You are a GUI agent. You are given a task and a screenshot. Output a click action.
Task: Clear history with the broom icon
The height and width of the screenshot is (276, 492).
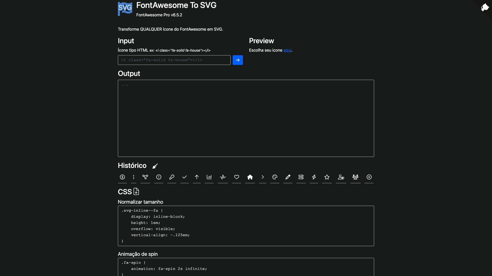[155, 166]
